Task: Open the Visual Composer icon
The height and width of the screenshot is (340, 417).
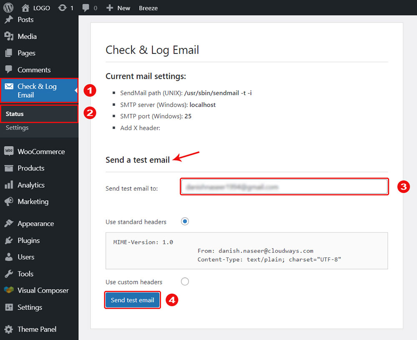Action: 9,290
